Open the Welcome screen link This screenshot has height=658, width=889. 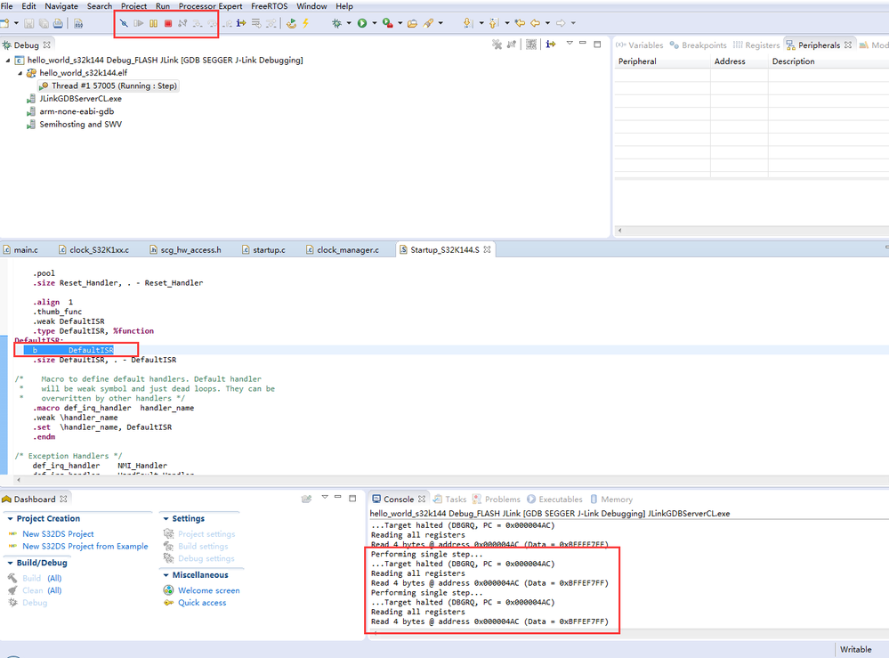pos(208,590)
